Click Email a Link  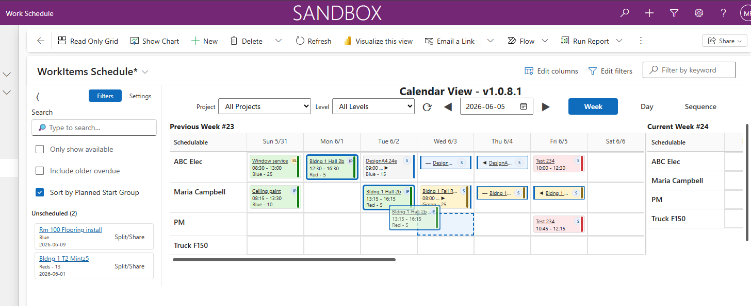[449, 41]
